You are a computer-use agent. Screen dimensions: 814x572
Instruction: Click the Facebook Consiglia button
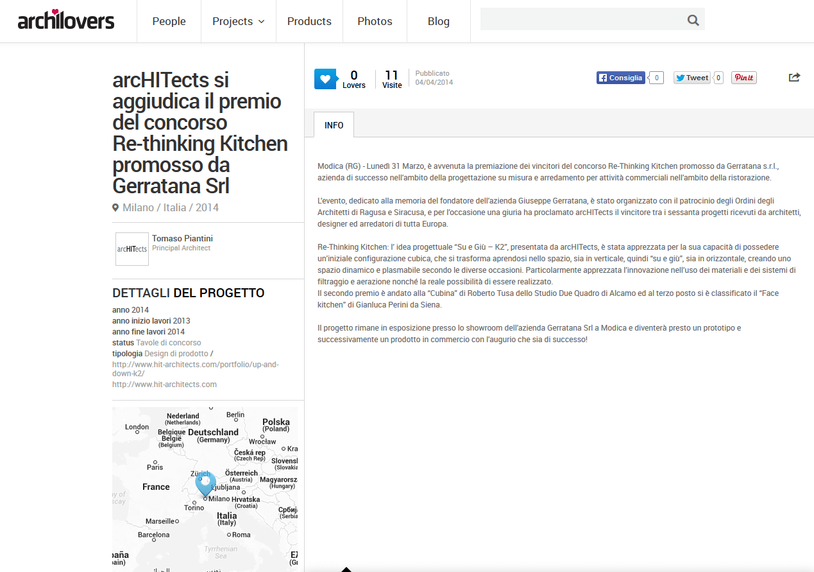[x=621, y=78]
